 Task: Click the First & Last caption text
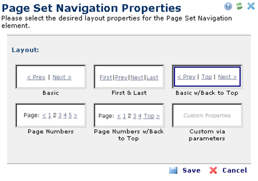tap(129, 93)
